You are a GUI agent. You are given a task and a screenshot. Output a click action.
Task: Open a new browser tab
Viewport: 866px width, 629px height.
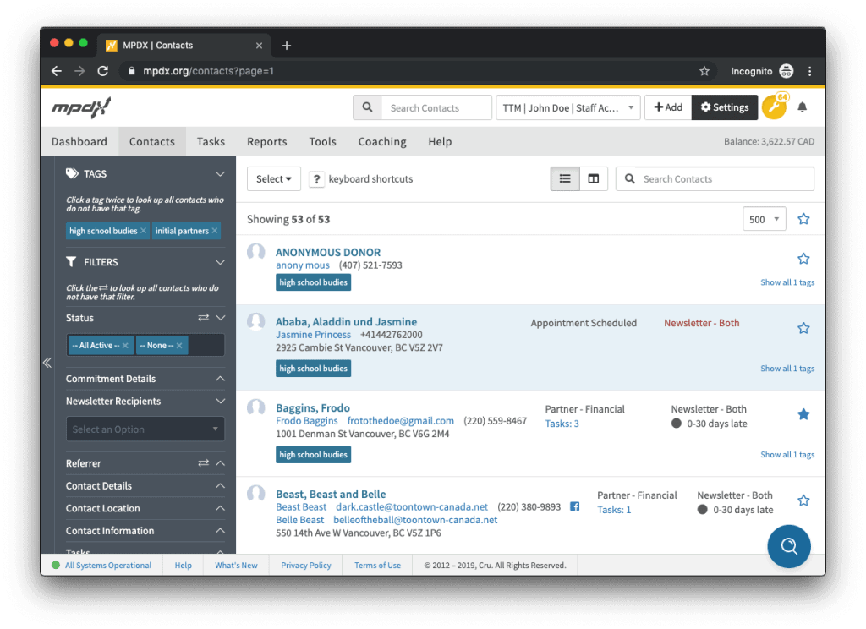[286, 46]
